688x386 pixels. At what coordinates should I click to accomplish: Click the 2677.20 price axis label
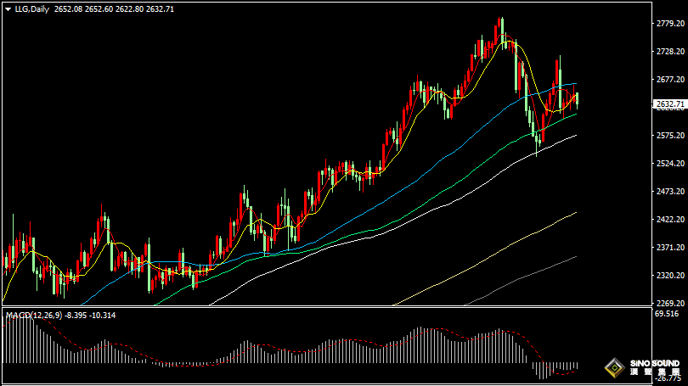click(x=670, y=79)
